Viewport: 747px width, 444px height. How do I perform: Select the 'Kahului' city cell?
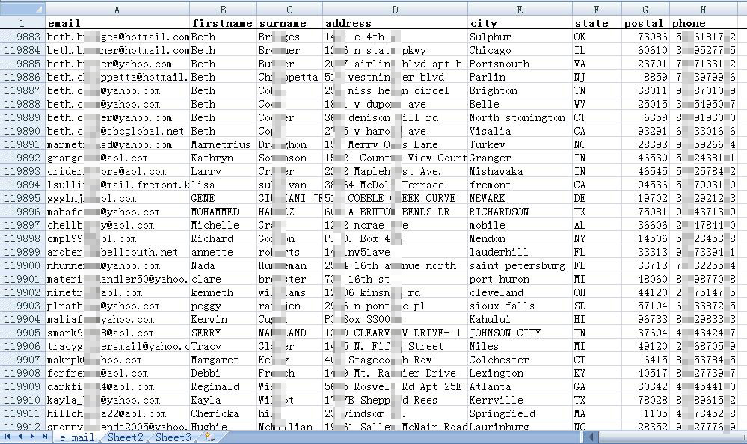[519, 319]
